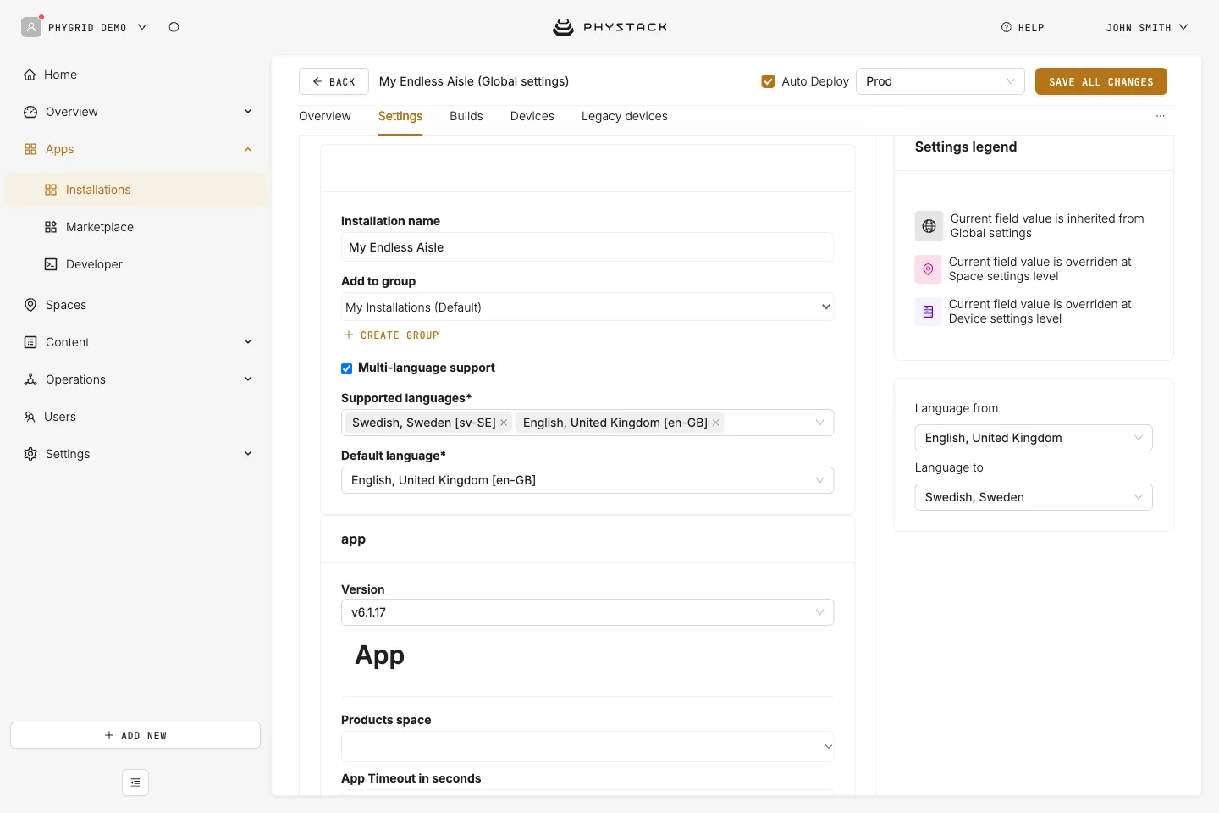Click the Supported languages multi-select field

point(587,423)
